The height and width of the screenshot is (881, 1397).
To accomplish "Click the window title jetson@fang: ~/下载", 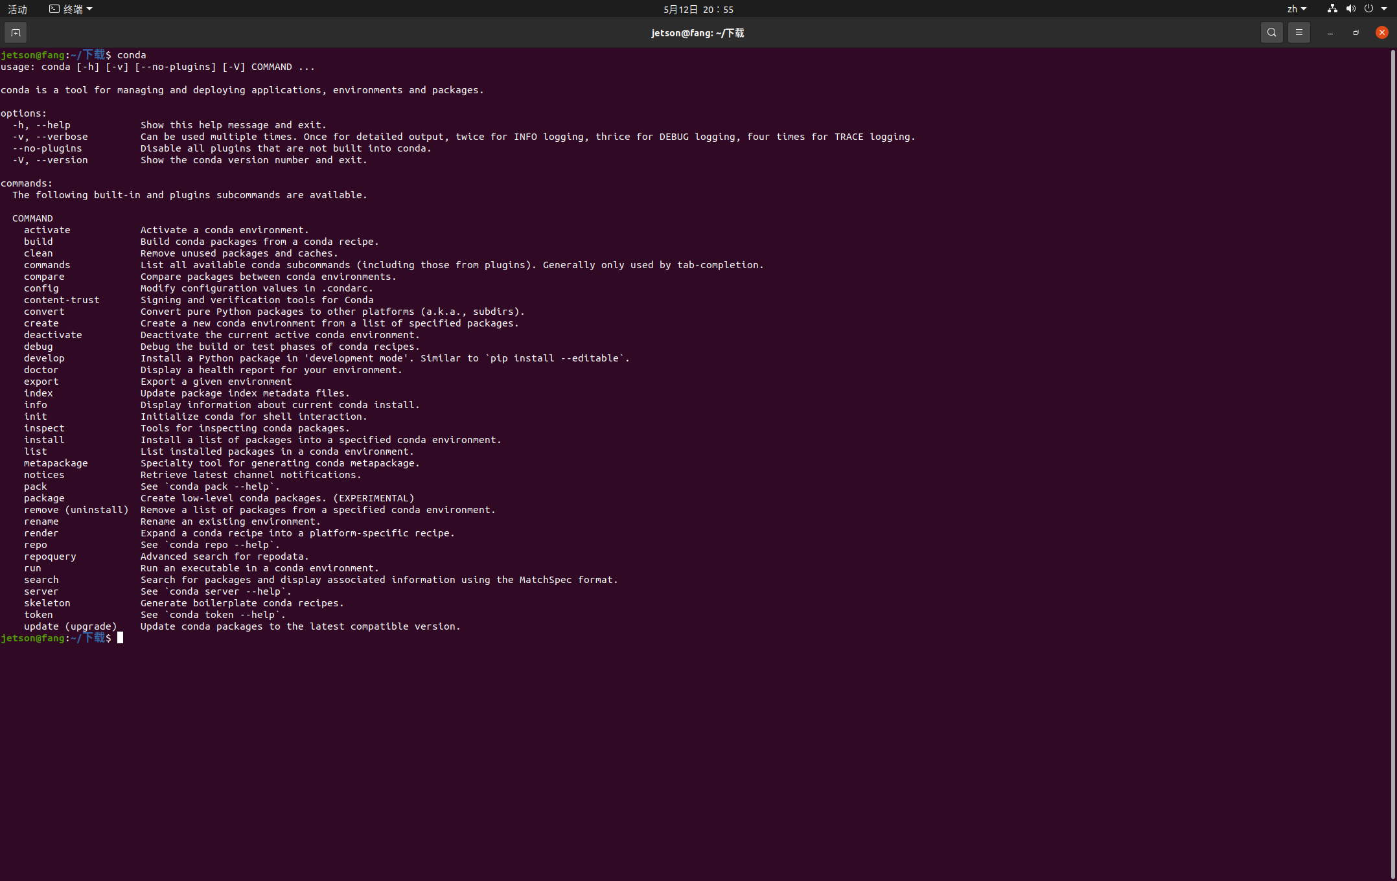I will pos(698,32).
